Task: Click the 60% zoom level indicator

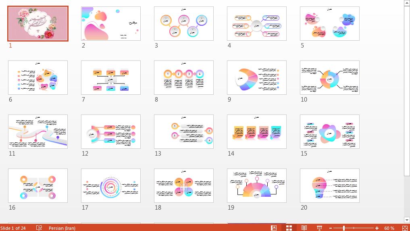Action: [x=389, y=228]
